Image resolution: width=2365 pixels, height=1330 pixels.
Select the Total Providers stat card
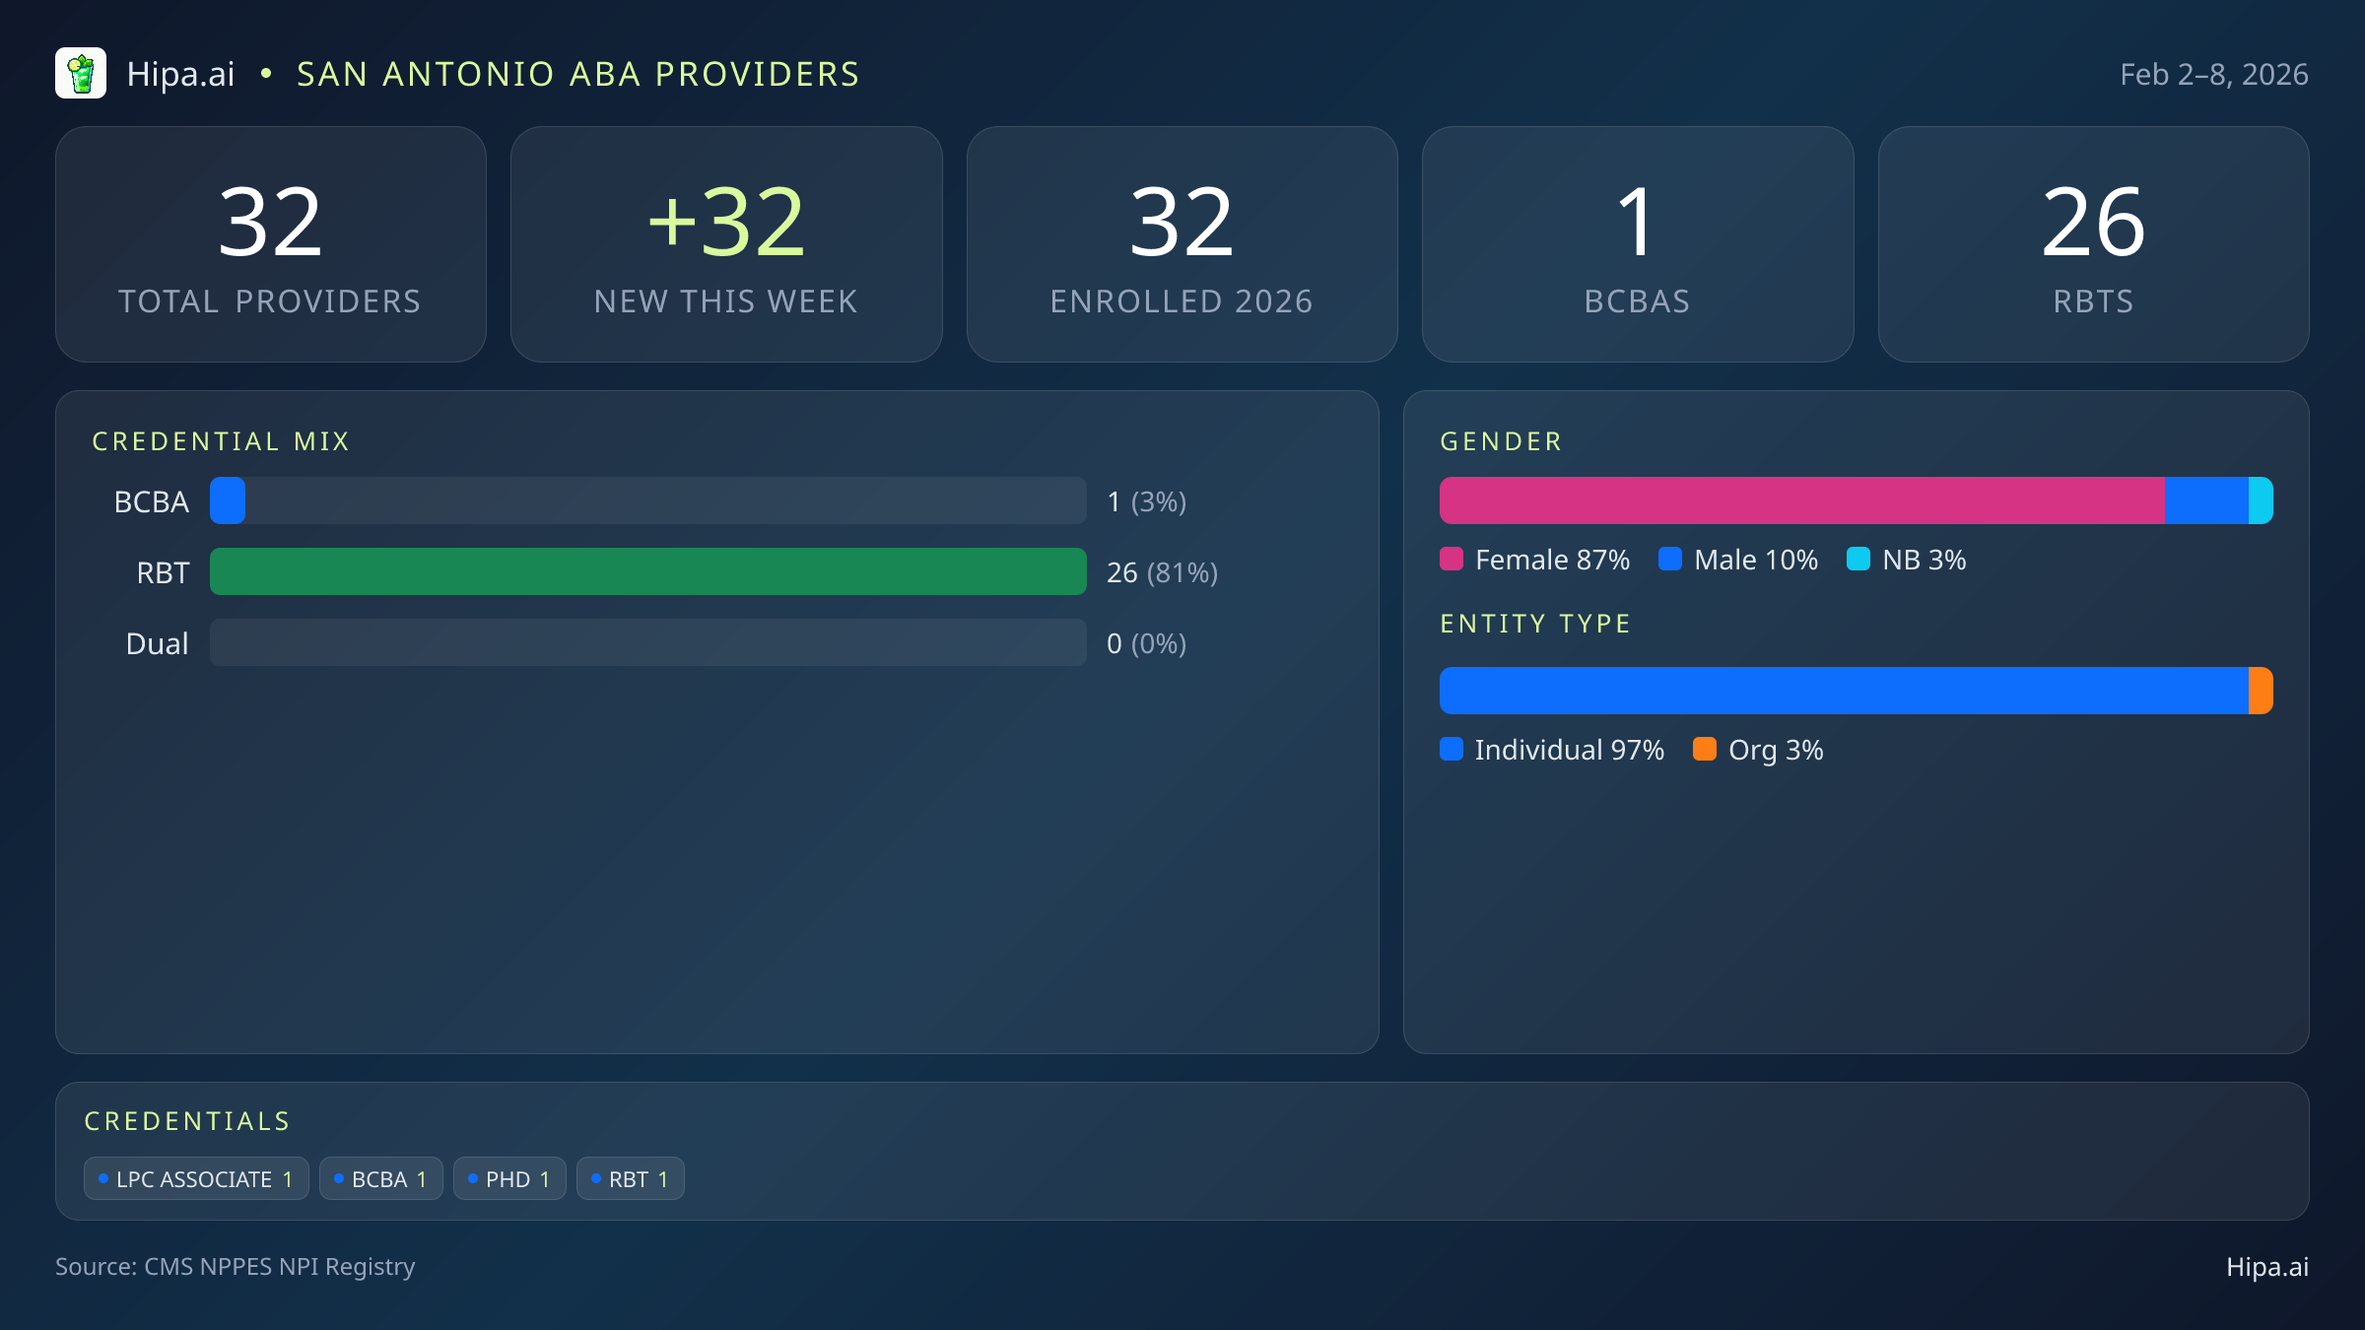(272, 243)
